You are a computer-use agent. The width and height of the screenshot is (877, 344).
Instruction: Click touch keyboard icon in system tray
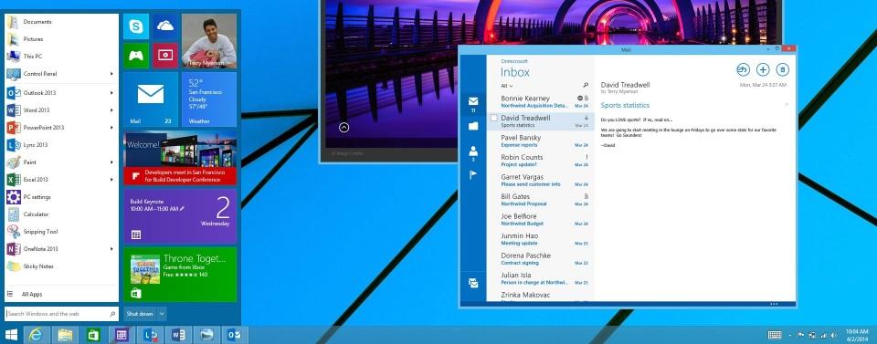[775, 335]
